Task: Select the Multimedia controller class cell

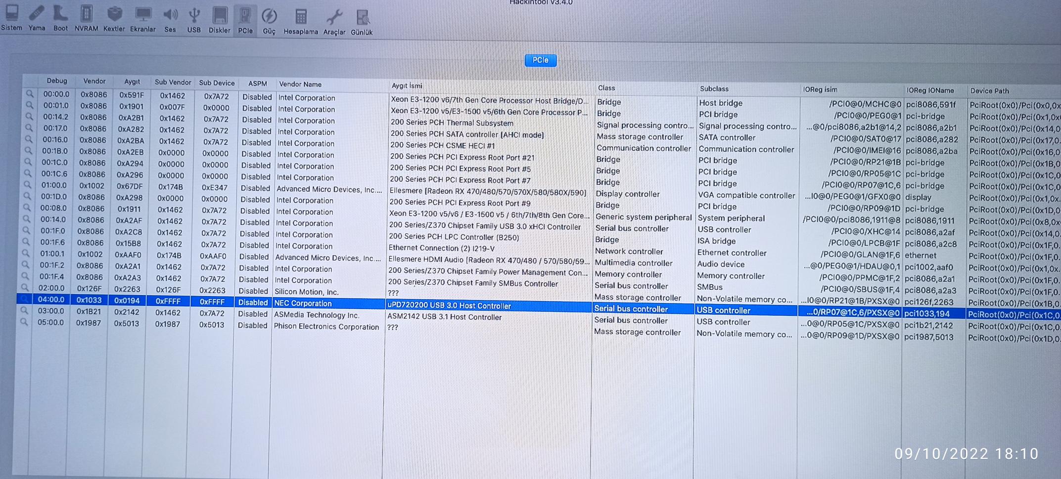Action: pos(634,263)
